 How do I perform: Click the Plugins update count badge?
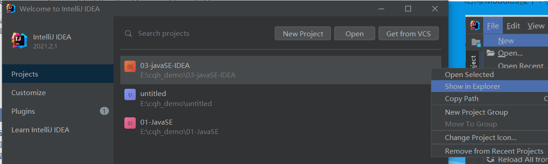point(104,111)
